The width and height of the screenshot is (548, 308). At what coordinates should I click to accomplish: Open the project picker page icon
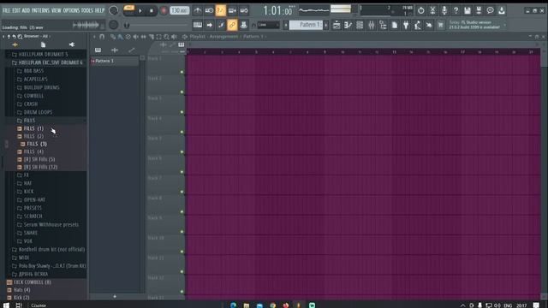click(x=394, y=25)
